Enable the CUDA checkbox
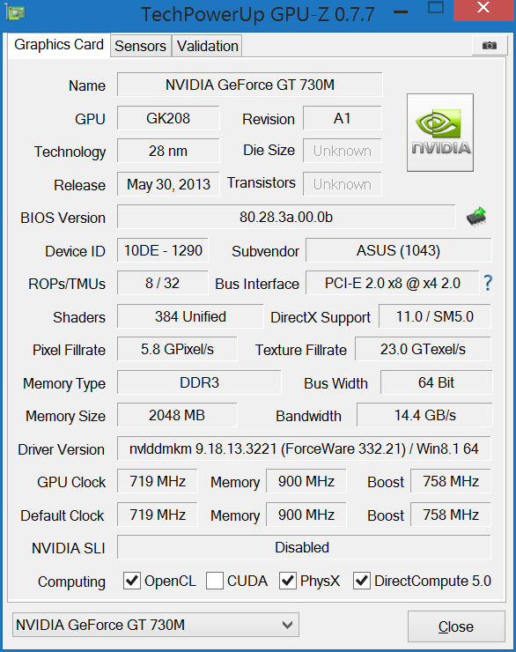 pyautogui.click(x=214, y=581)
